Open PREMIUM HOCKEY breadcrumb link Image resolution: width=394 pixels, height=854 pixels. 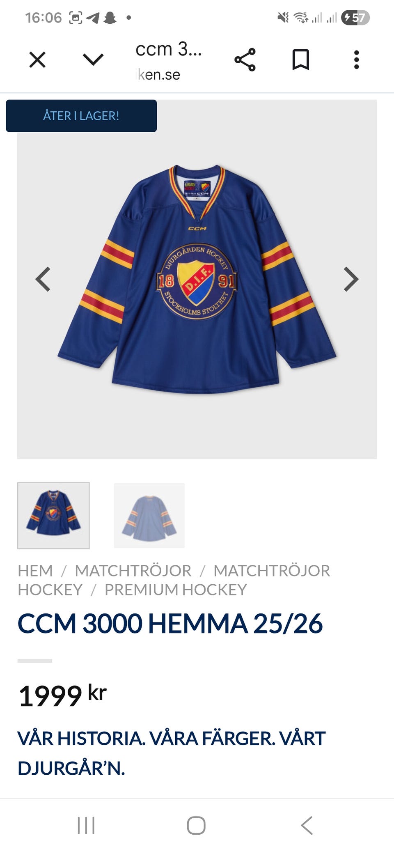pyautogui.click(x=176, y=590)
